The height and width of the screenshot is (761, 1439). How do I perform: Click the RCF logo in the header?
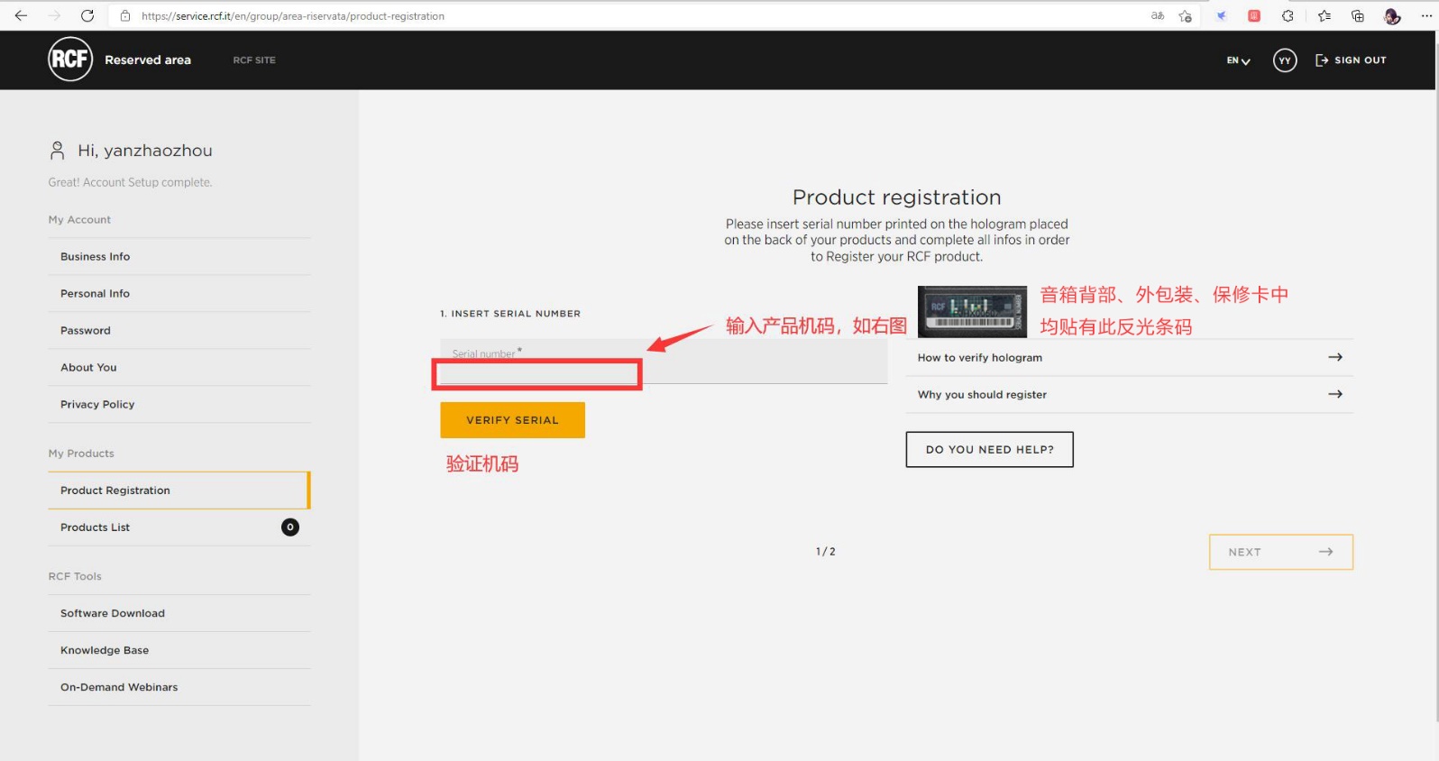[70, 60]
